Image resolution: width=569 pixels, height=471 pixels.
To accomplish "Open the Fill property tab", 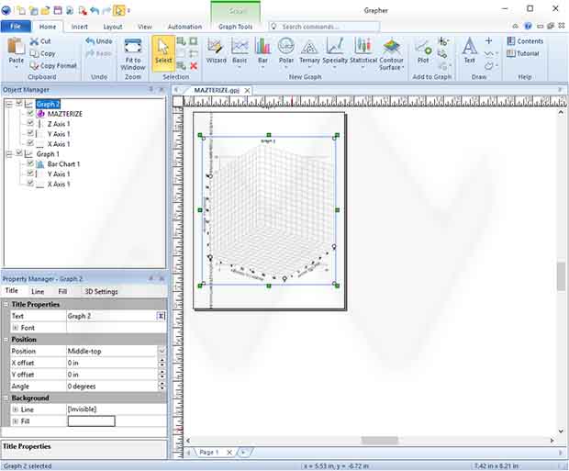I will tap(62, 291).
